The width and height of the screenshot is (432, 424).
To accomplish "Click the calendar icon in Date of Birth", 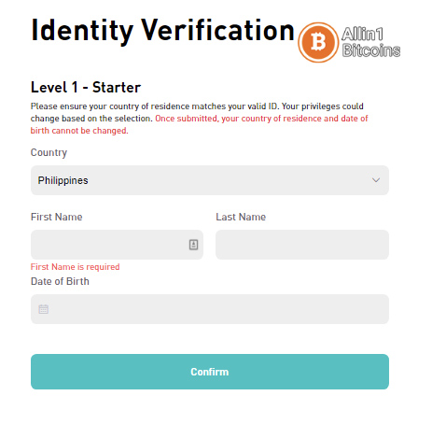I will click(44, 309).
